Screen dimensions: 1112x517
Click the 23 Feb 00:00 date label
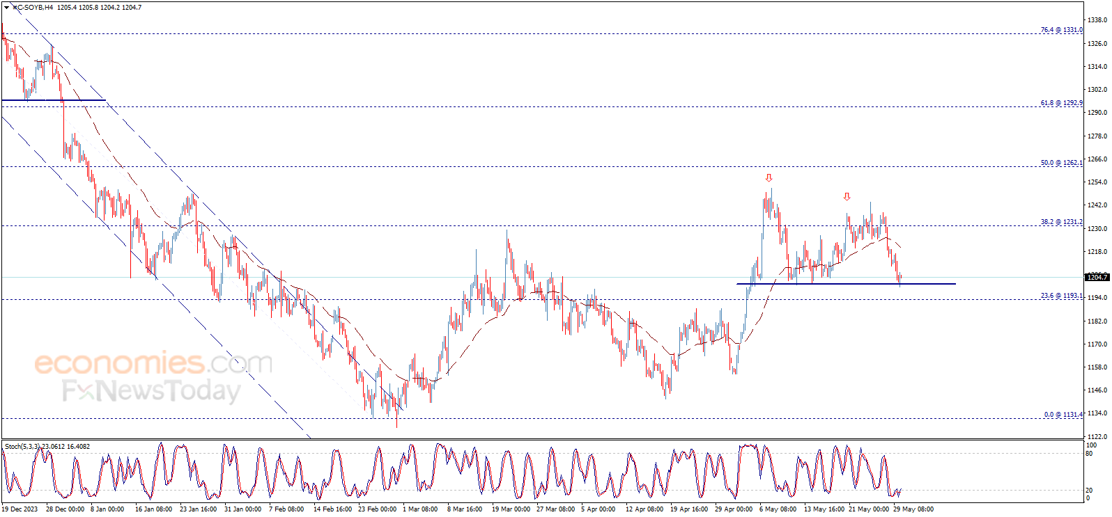[x=377, y=509]
